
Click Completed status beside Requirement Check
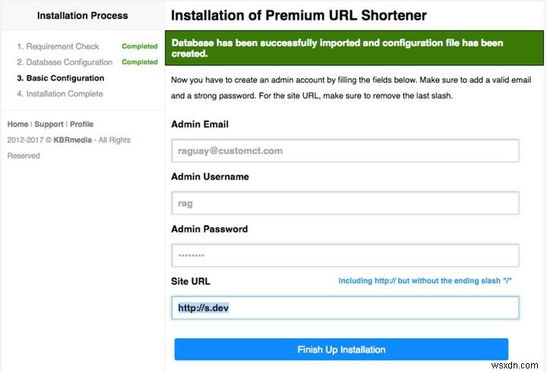140,46
